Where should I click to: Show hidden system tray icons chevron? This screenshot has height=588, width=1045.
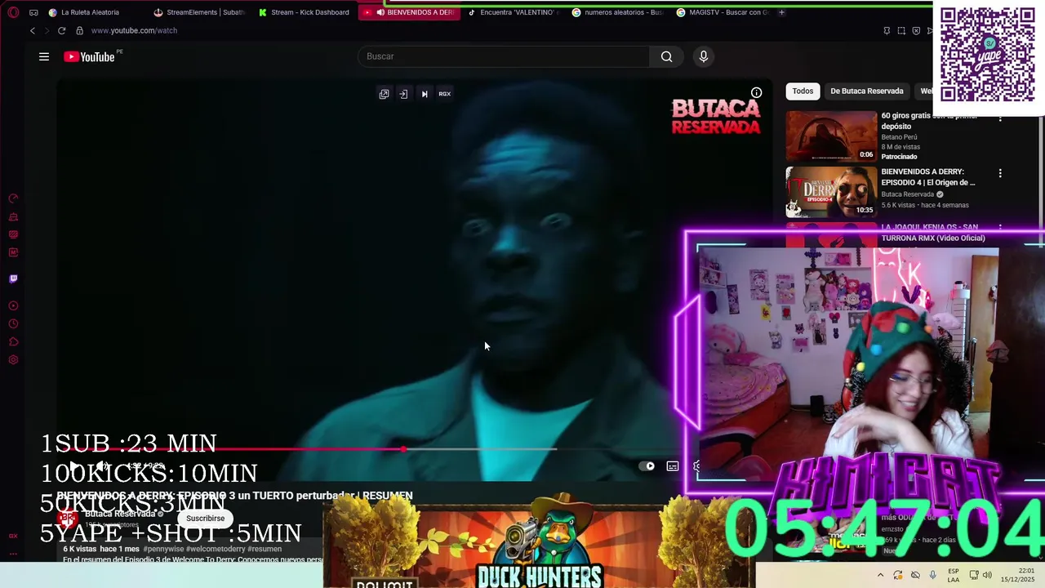[x=880, y=575]
